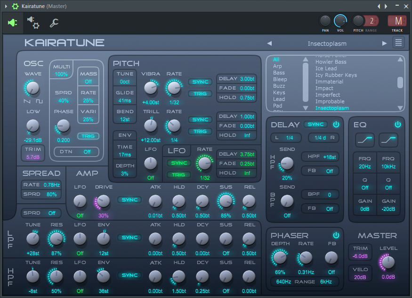Click the sawtooth wave shape icon
The height and width of the screenshot is (298, 412).
click(27, 101)
